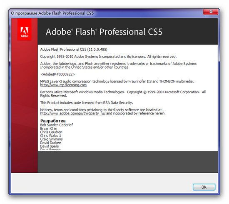The height and width of the screenshot is (204, 229).
Task: Click the name Bryan Chin
Action: coord(49,129)
